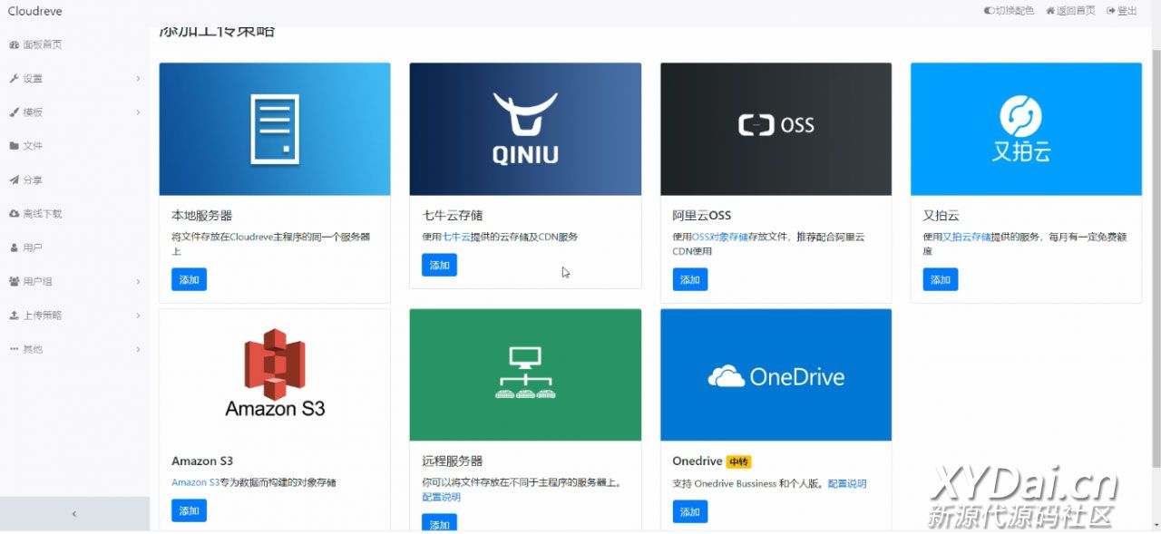Image resolution: width=1161 pixels, height=534 pixels.
Task: Click the Cloudreve brand title
Action: tap(34, 11)
